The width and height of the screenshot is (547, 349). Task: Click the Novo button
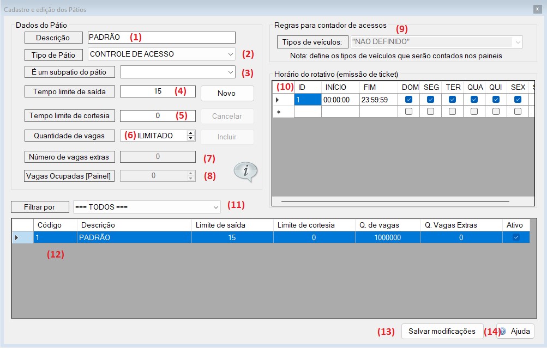coord(227,93)
